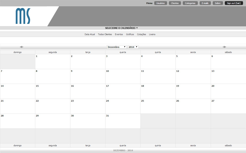This screenshot has width=246, height=153.
Task: Select day 7 in the calendar
Action: [x=18, y=76]
